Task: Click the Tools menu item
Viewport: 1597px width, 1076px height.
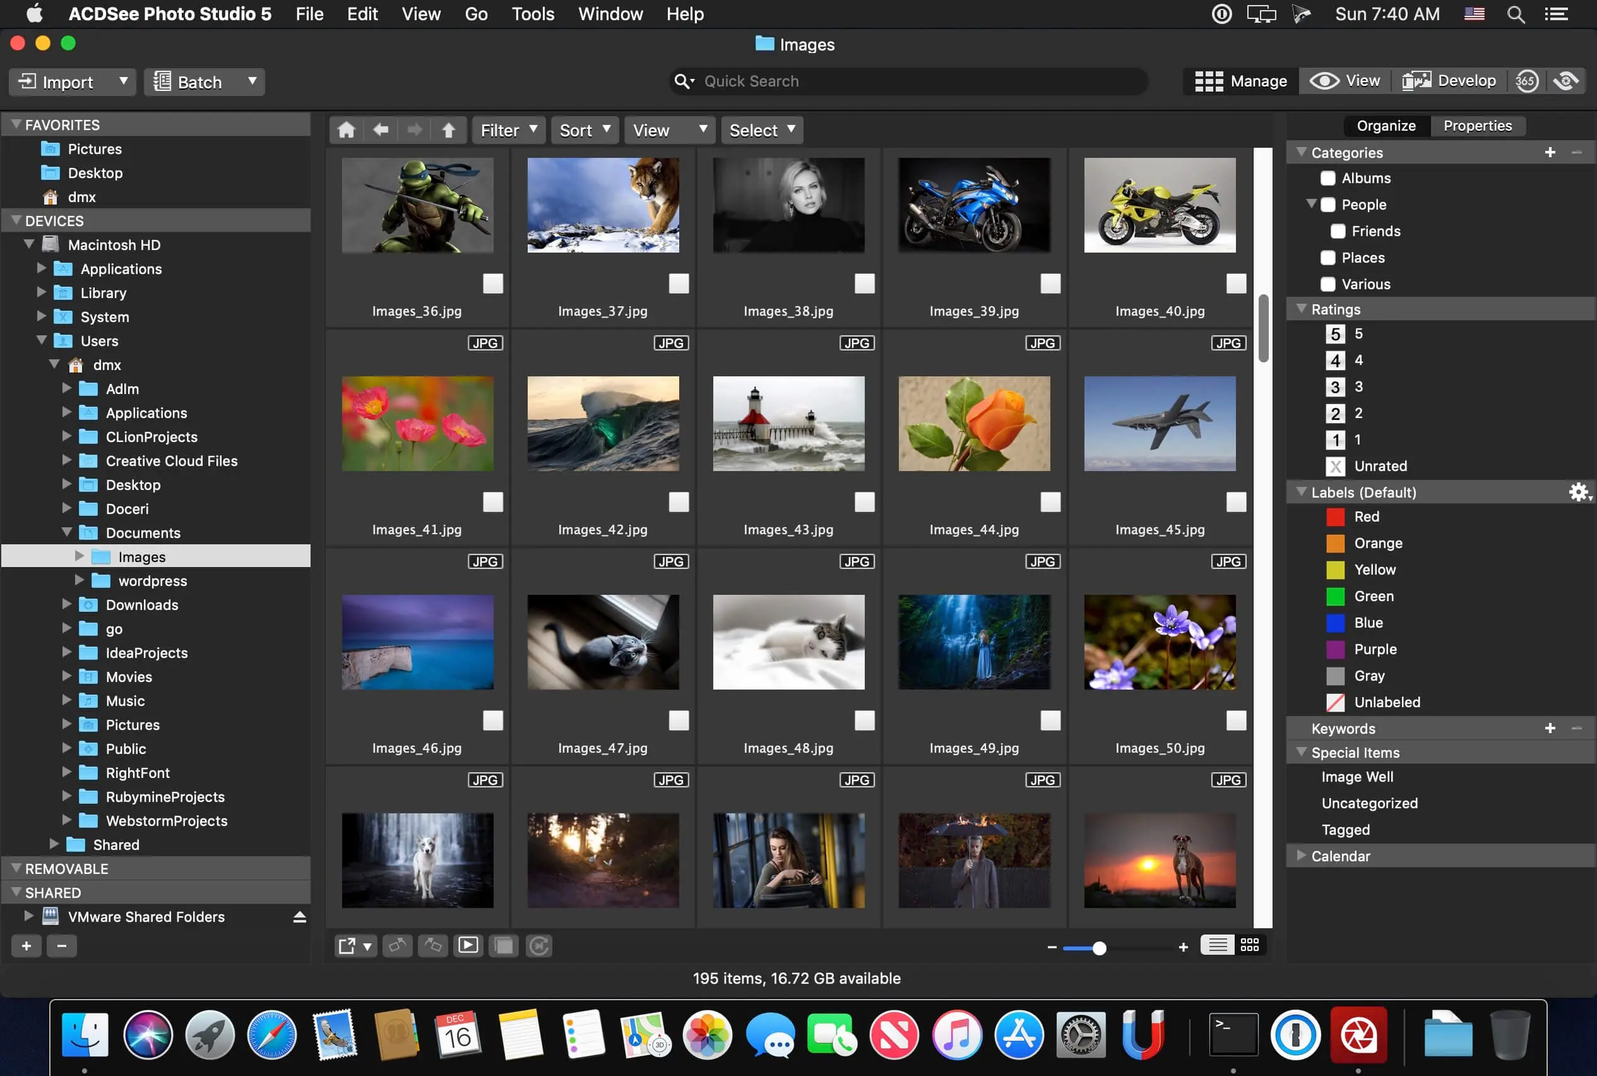Action: coord(531,13)
